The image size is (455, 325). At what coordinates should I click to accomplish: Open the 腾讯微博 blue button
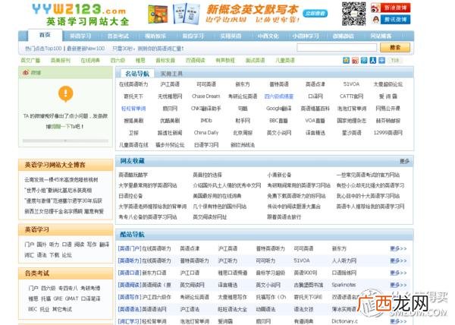click(391, 20)
